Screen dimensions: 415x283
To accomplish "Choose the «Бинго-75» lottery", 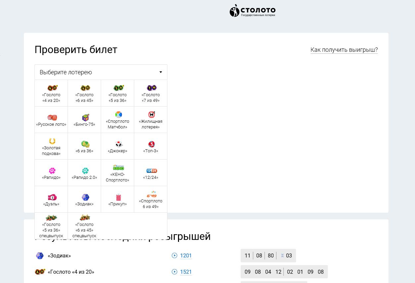I will pyautogui.click(x=85, y=120).
